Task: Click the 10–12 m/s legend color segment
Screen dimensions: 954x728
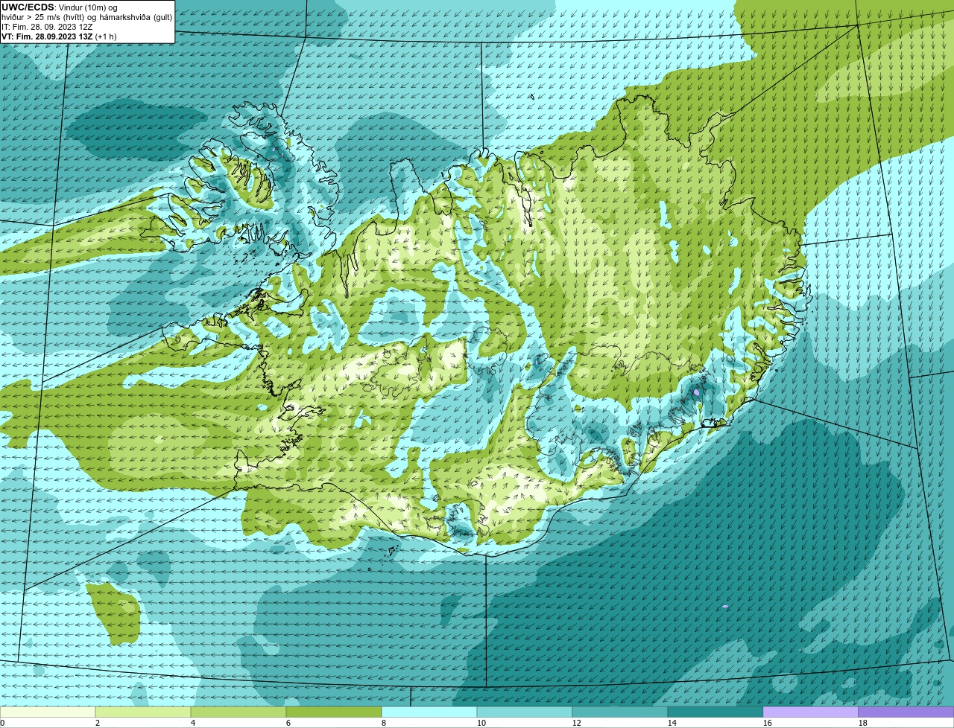Action: click(525, 712)
